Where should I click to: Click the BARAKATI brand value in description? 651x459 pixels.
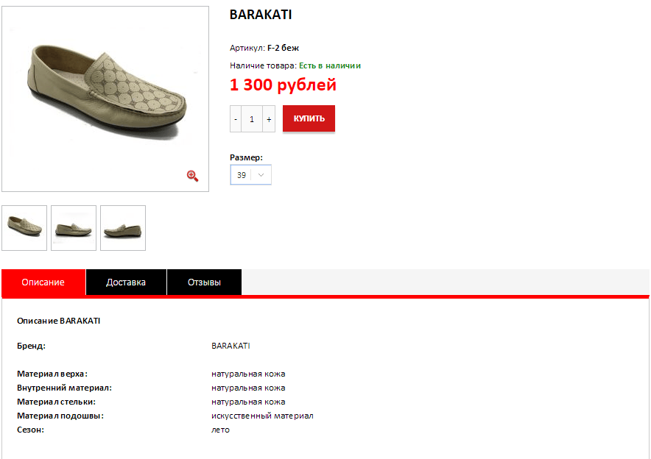[231, 346]
